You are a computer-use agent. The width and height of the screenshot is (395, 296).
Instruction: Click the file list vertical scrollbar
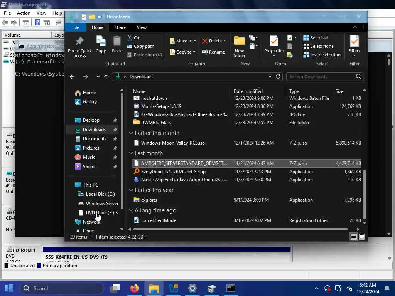point(364,194)
